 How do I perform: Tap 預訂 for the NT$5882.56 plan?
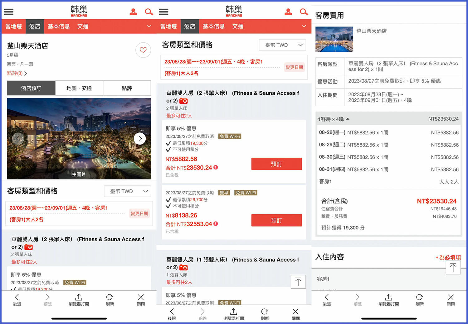pyautogui.click(x=276, y=164)
